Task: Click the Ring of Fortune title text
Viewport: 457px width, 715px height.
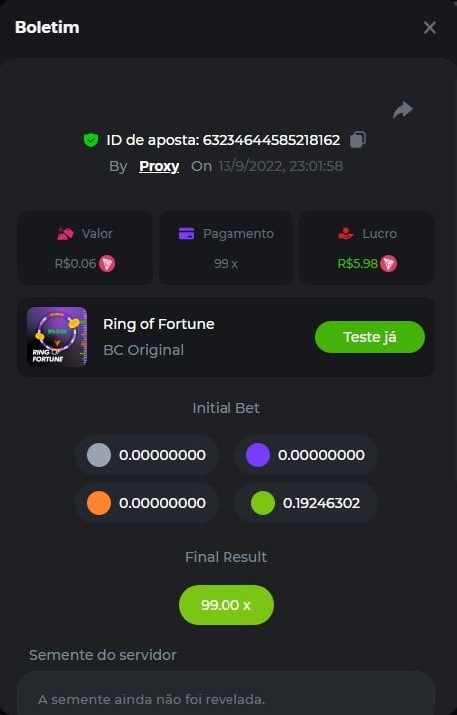Action: point(159,324)
